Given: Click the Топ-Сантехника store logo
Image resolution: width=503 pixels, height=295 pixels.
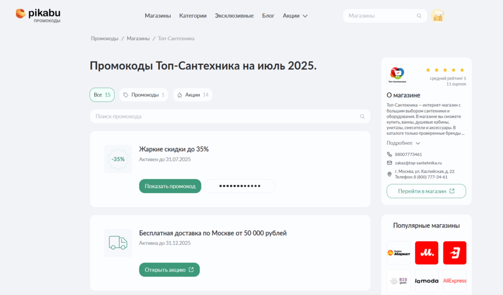Looking at the screenshot, I should (397, 74).
